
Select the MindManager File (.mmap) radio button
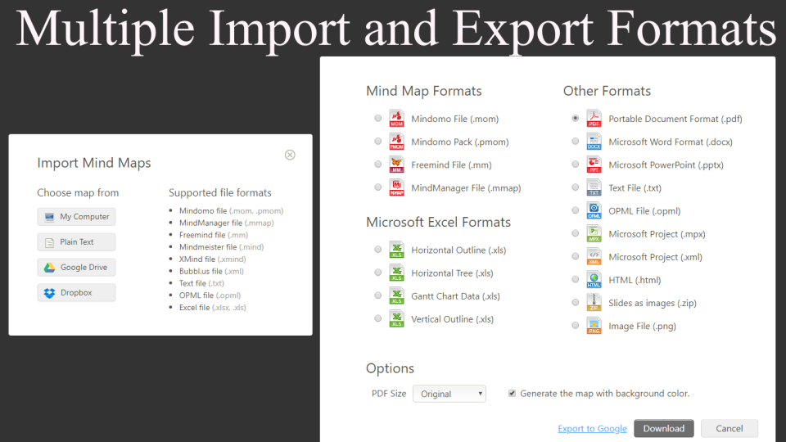coord(378,187)
